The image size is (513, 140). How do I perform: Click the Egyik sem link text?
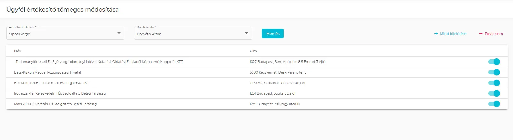pyautogui.click(x=494, y=34)
